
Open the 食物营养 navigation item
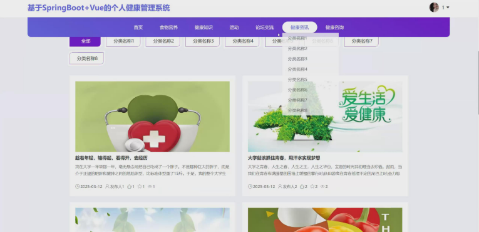tap(168, 27)
